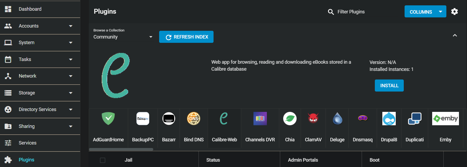
Task: Click the Sharing folder icon
Action: (8, 126)
